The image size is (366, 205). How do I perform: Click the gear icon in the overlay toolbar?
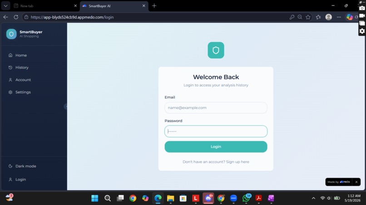(x=362, y=31)
